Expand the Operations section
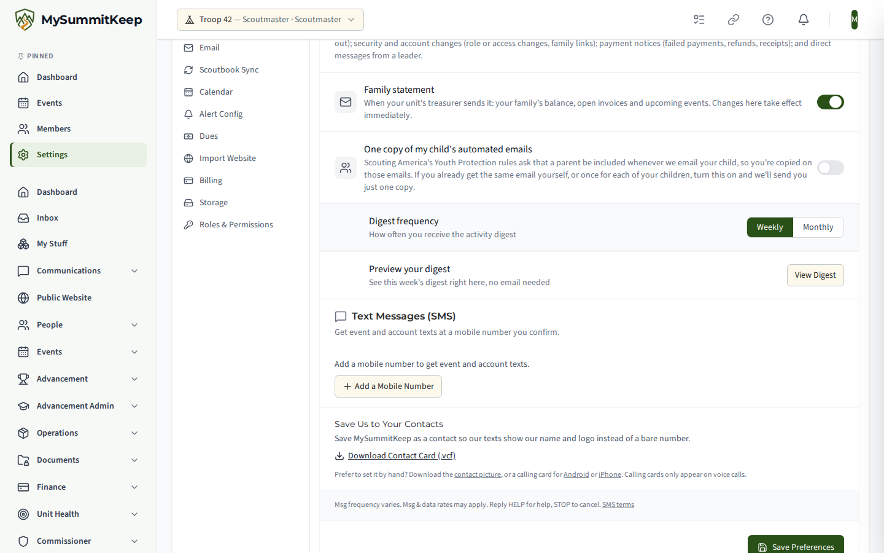The height and width of the screenshot is (553, 884). pyautogui.click(x=78, y=433)
